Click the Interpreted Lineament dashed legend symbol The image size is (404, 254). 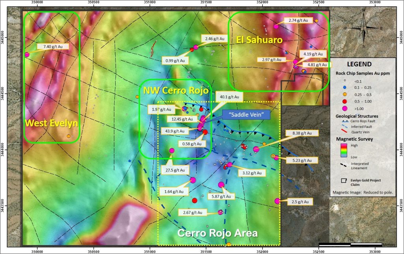click(344, 164)
